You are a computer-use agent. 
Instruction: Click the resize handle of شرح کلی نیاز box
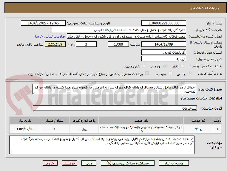[x=34, y=93]
